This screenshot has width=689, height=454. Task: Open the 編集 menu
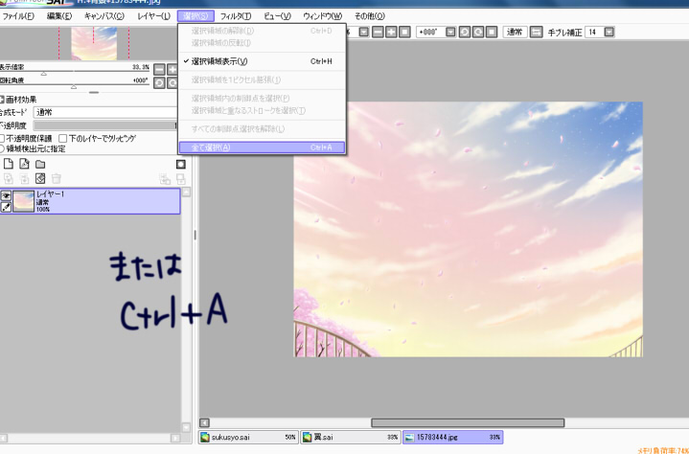click(x=59, y=16)
